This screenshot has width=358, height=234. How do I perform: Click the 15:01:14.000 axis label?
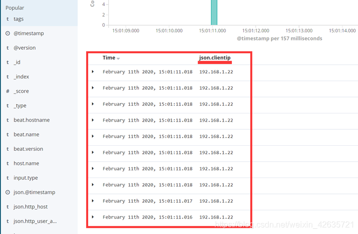[342, 31]
